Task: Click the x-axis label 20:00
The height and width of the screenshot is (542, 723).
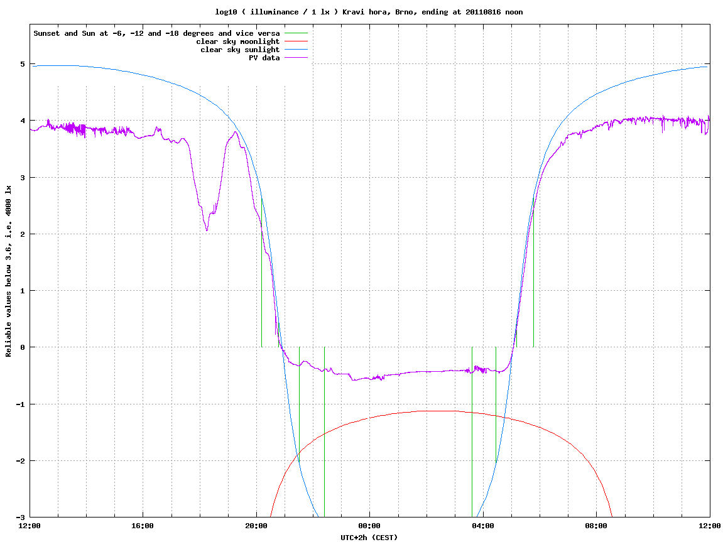Action: tap(256, 526)
